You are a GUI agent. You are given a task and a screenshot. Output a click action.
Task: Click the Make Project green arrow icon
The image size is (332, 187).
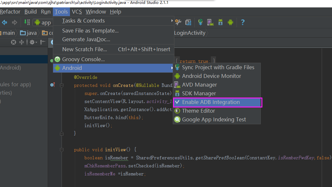[x=27, y=22]
